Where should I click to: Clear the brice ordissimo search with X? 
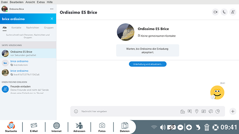[x=52, y=19]
